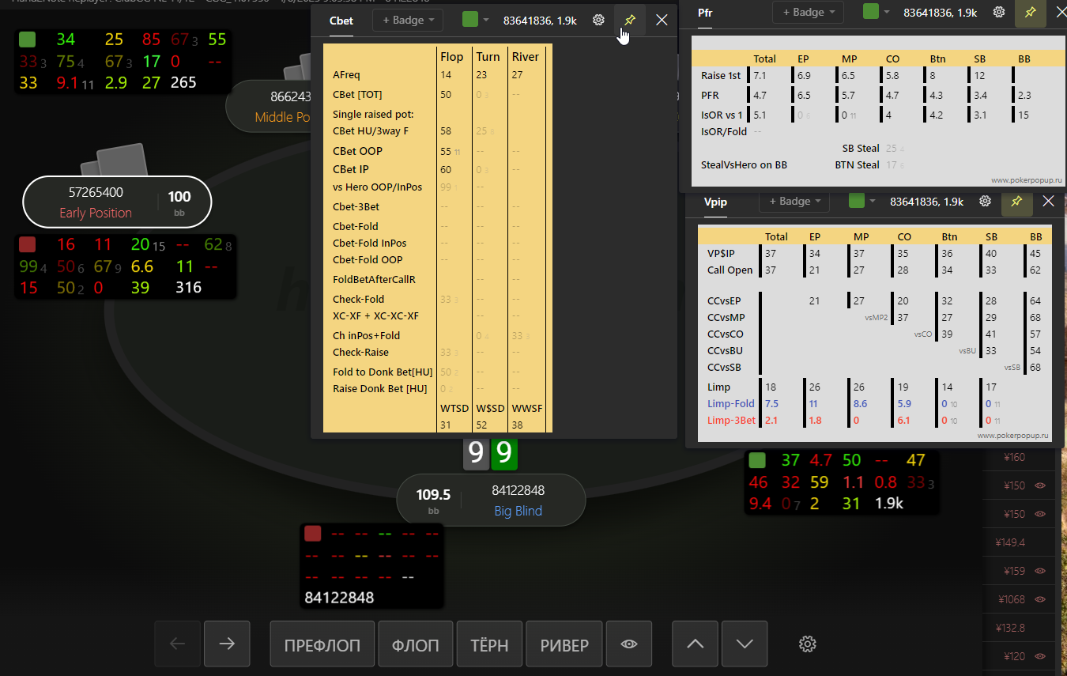Click VP$IP row label

721,253
